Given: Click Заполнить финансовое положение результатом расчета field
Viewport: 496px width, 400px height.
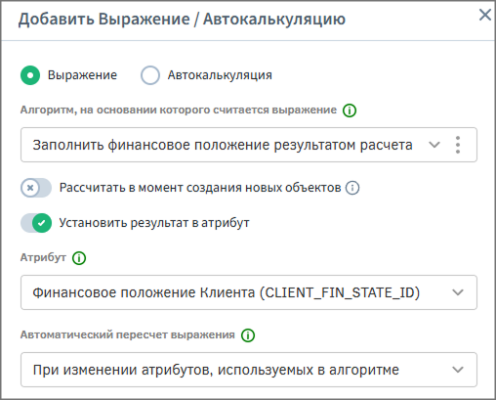Looking at the screenshot, I should (x=249, y=145).
